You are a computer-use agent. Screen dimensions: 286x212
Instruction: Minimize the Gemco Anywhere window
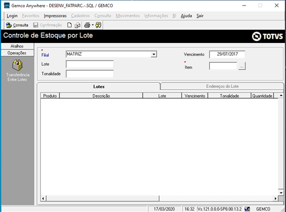coord(244,6)
